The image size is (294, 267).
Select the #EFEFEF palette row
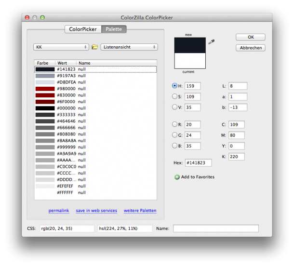[95, 186]
